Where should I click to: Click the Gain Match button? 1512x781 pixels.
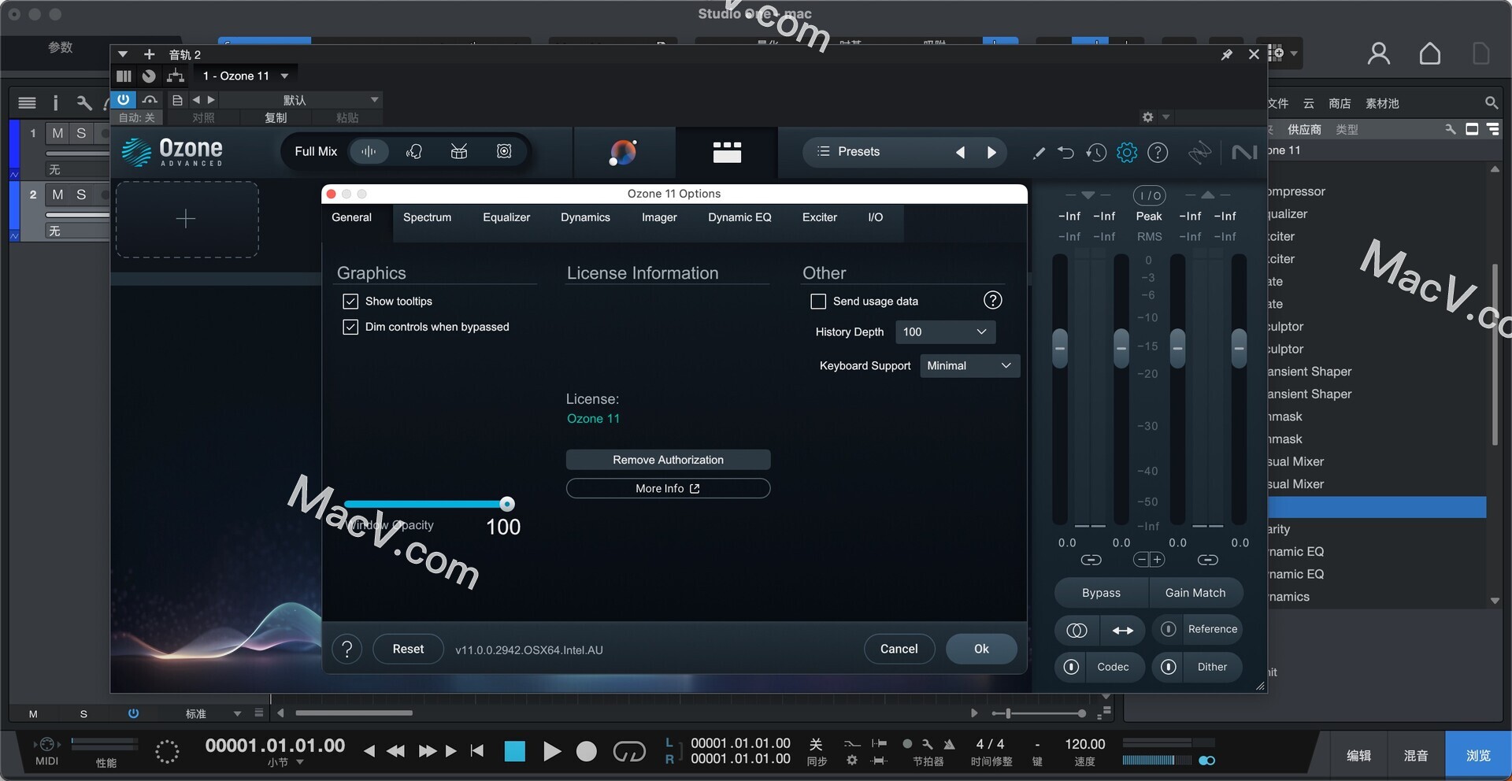pos(1195,593)
